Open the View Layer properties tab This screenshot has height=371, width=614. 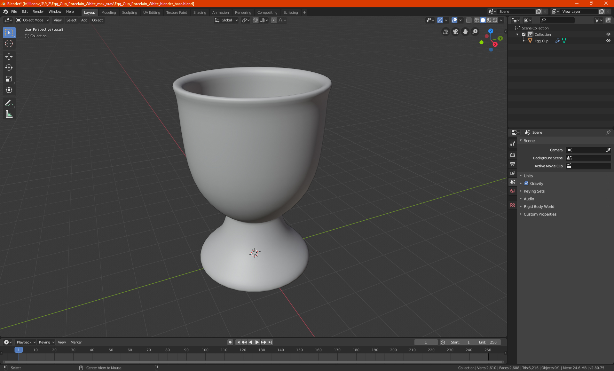coord(513,173)
